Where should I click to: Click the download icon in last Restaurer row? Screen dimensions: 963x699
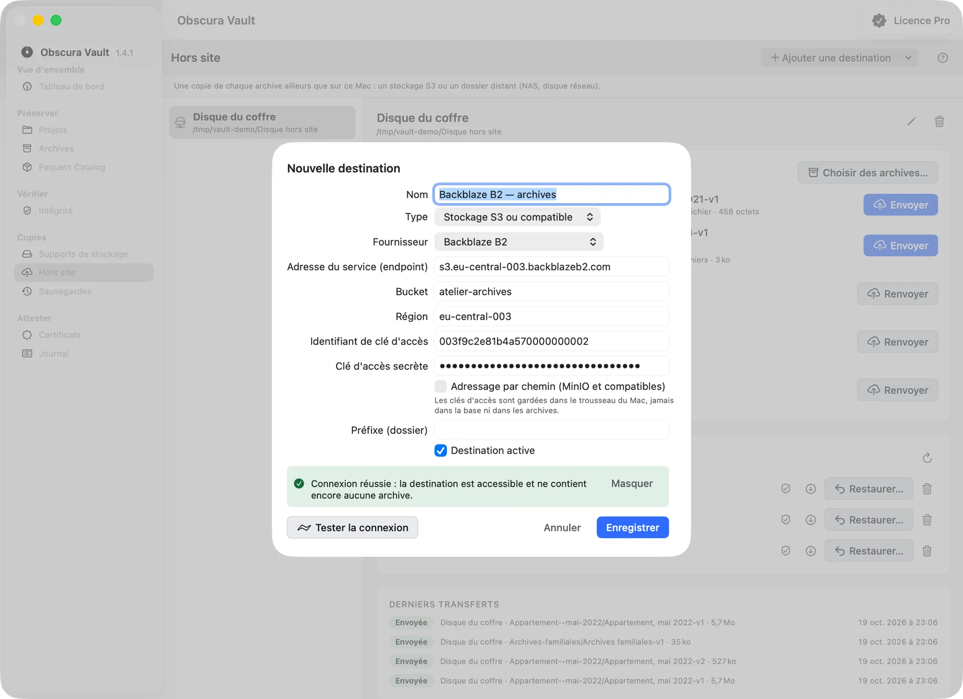810,551
